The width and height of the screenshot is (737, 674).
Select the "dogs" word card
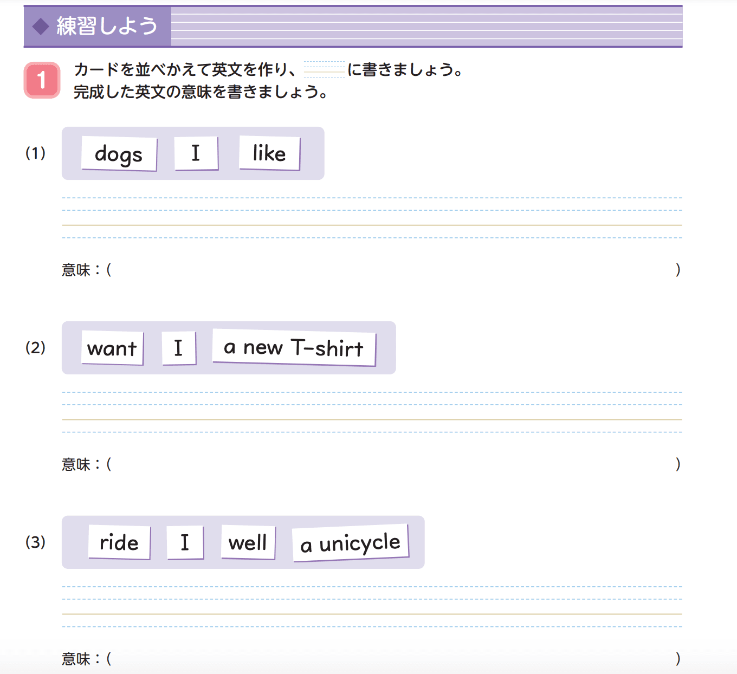coord(119,154)
